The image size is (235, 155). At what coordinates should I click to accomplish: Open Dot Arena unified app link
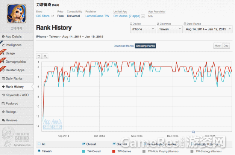click(127, 16)
